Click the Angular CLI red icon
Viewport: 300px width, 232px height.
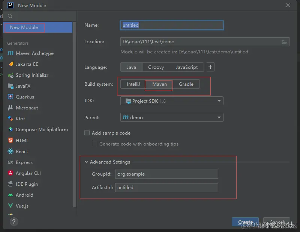10,173
